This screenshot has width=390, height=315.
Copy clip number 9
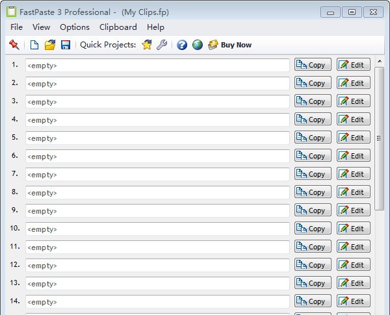coord(313,210)
